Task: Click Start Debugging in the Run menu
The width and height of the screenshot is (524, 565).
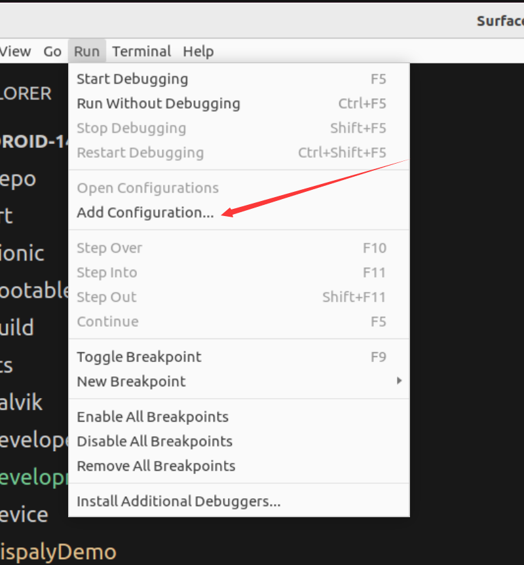Action: tap(132, 79)
